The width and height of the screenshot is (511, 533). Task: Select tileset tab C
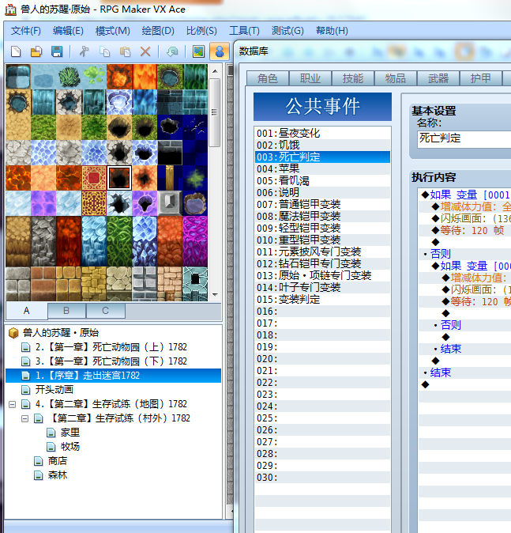tap(106, 311)
